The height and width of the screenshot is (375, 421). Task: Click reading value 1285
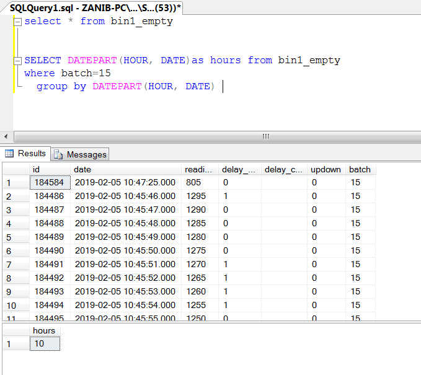click(200, 224)
